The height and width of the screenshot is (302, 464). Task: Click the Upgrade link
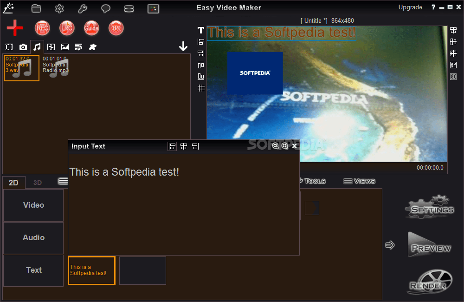coord(410,7)
